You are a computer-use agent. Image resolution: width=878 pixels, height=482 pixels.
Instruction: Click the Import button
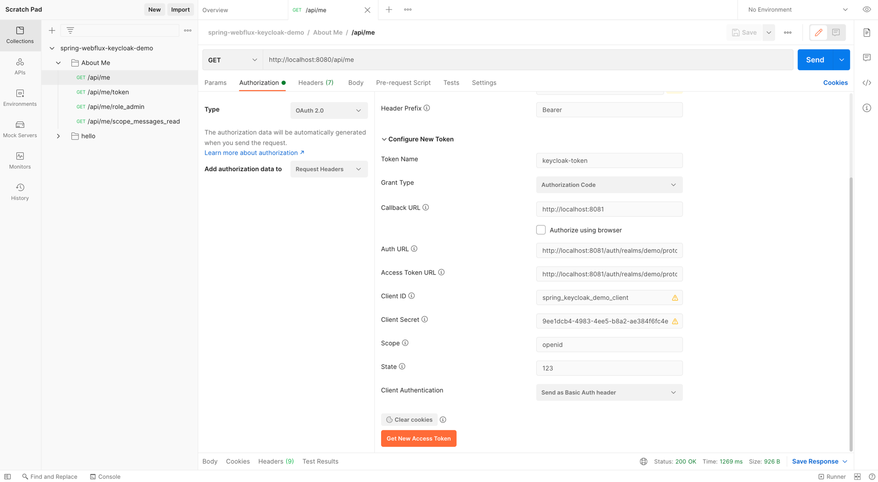point(180,9)
